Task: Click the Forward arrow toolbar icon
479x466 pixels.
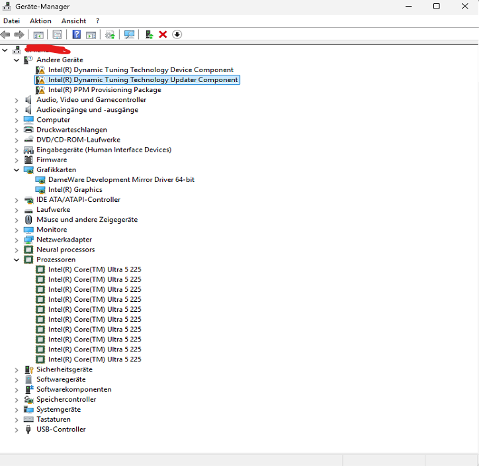Action: [x=19, y=34]
